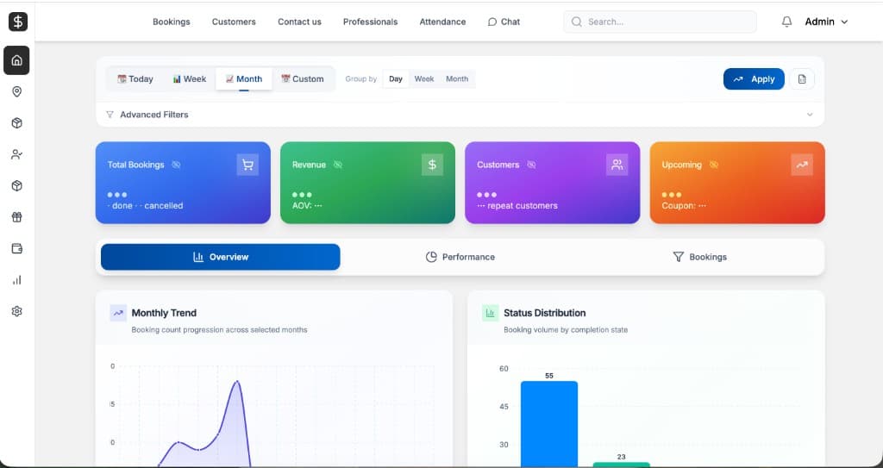Screen dimensions: 883x468
Task: Open the Customers nav item
Action: pyautogui.click(x=234, y=22)
